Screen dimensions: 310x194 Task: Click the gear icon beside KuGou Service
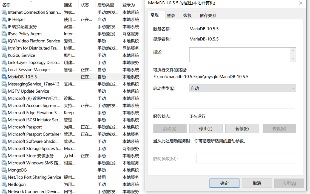(x=4, y=55)
